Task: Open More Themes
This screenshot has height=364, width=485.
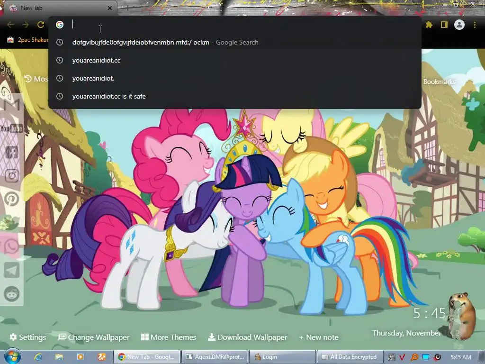Action: (169, 337)
